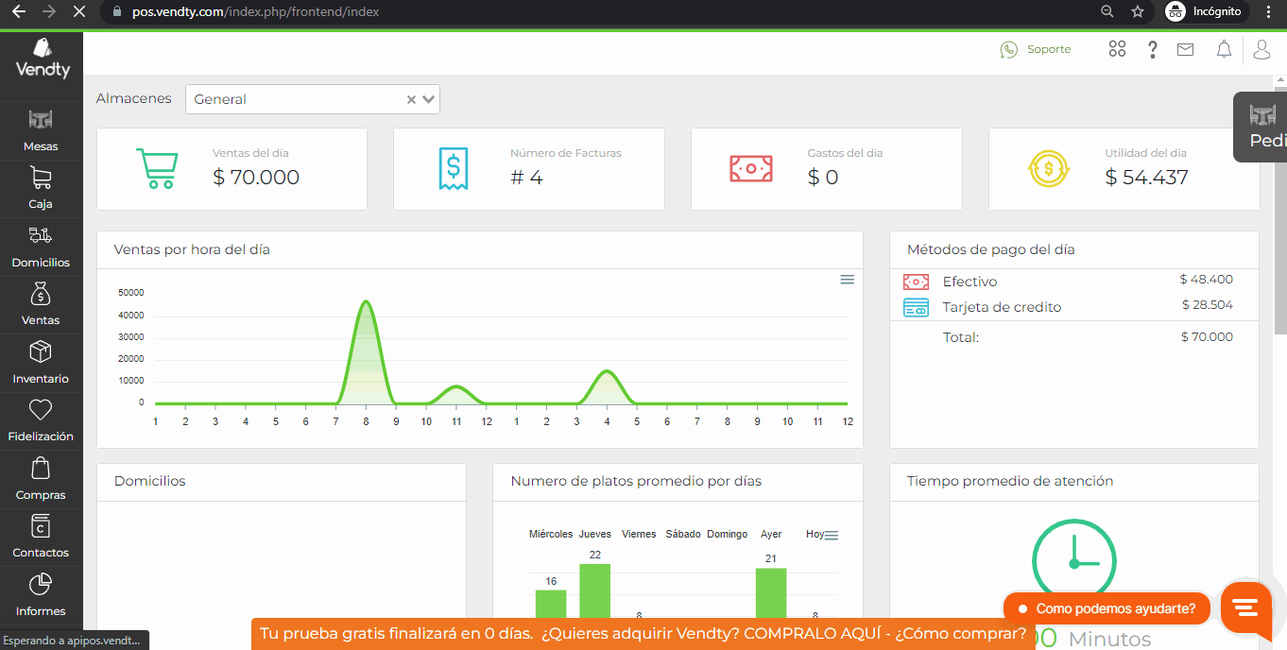Open notifications bell icon
Viewport: 1287px width, 650px height.
pyautogui.click(x=1224, y=50)
